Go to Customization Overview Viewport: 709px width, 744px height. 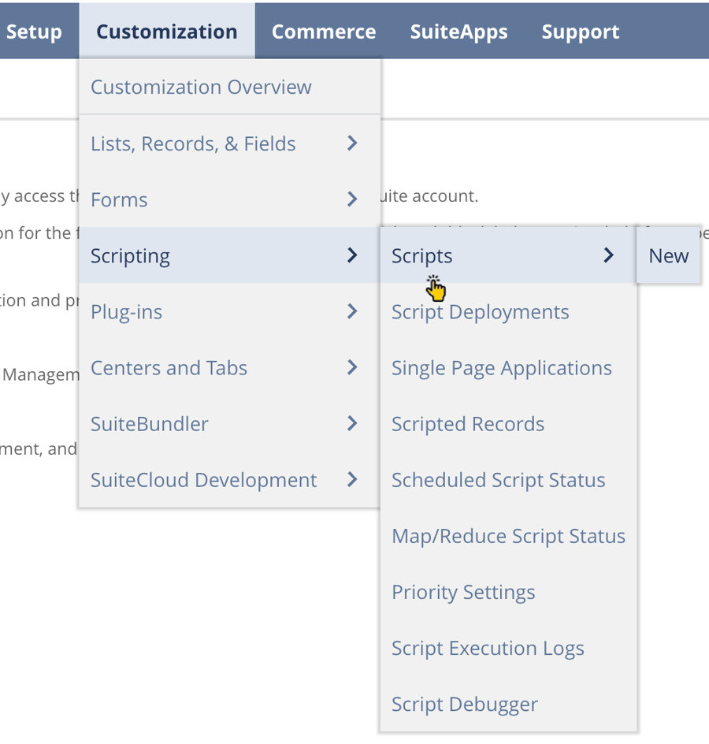201,87
